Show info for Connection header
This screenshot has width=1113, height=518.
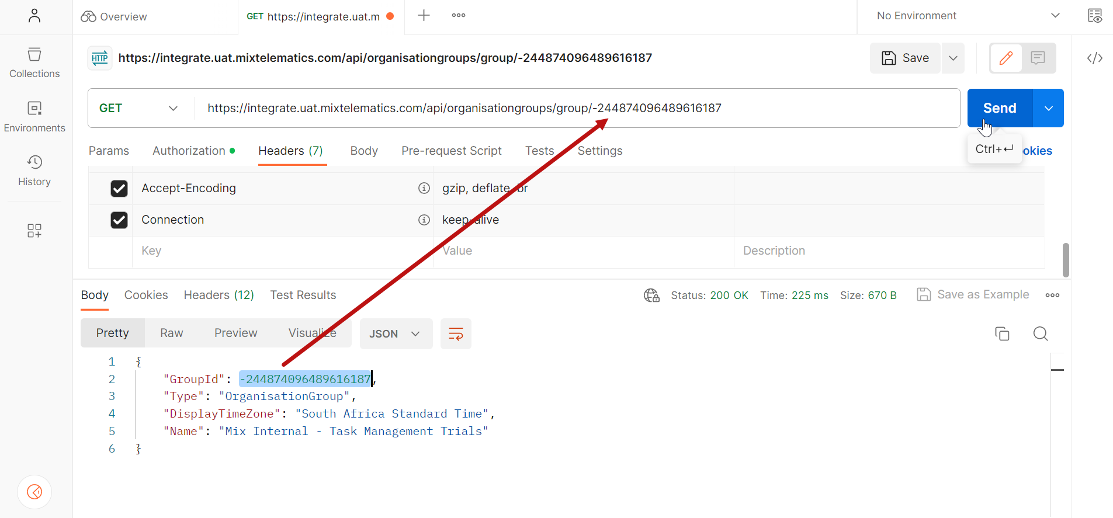pyautogui.click(x=424, y=220)
